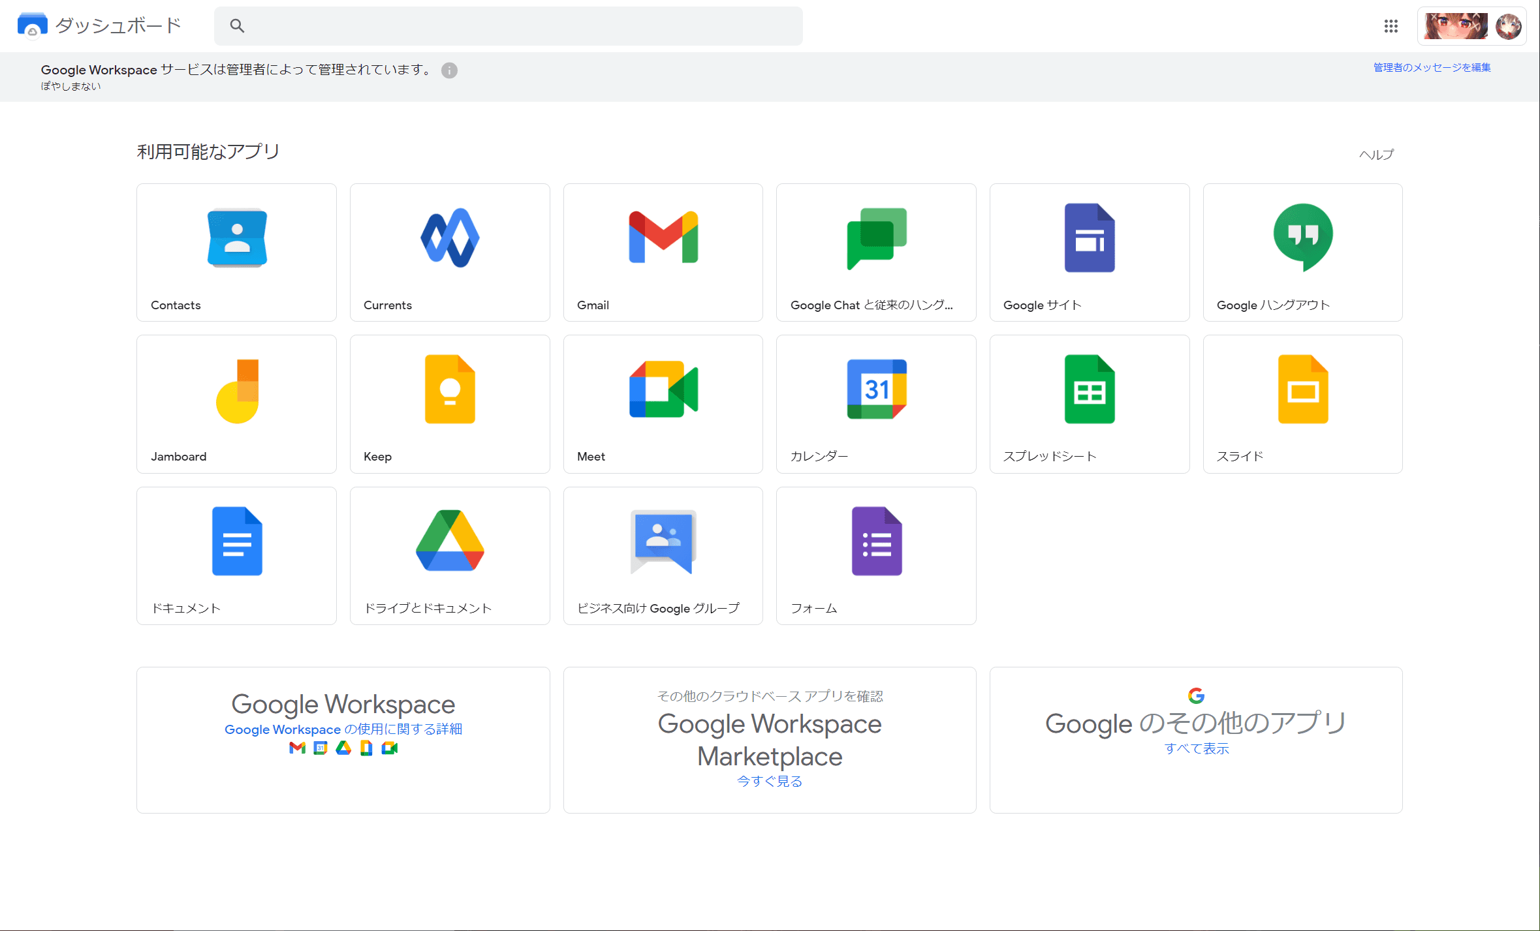Screen dimensions: 1540x931
Task: Start Google ハングアウト
Action: 1302,252
